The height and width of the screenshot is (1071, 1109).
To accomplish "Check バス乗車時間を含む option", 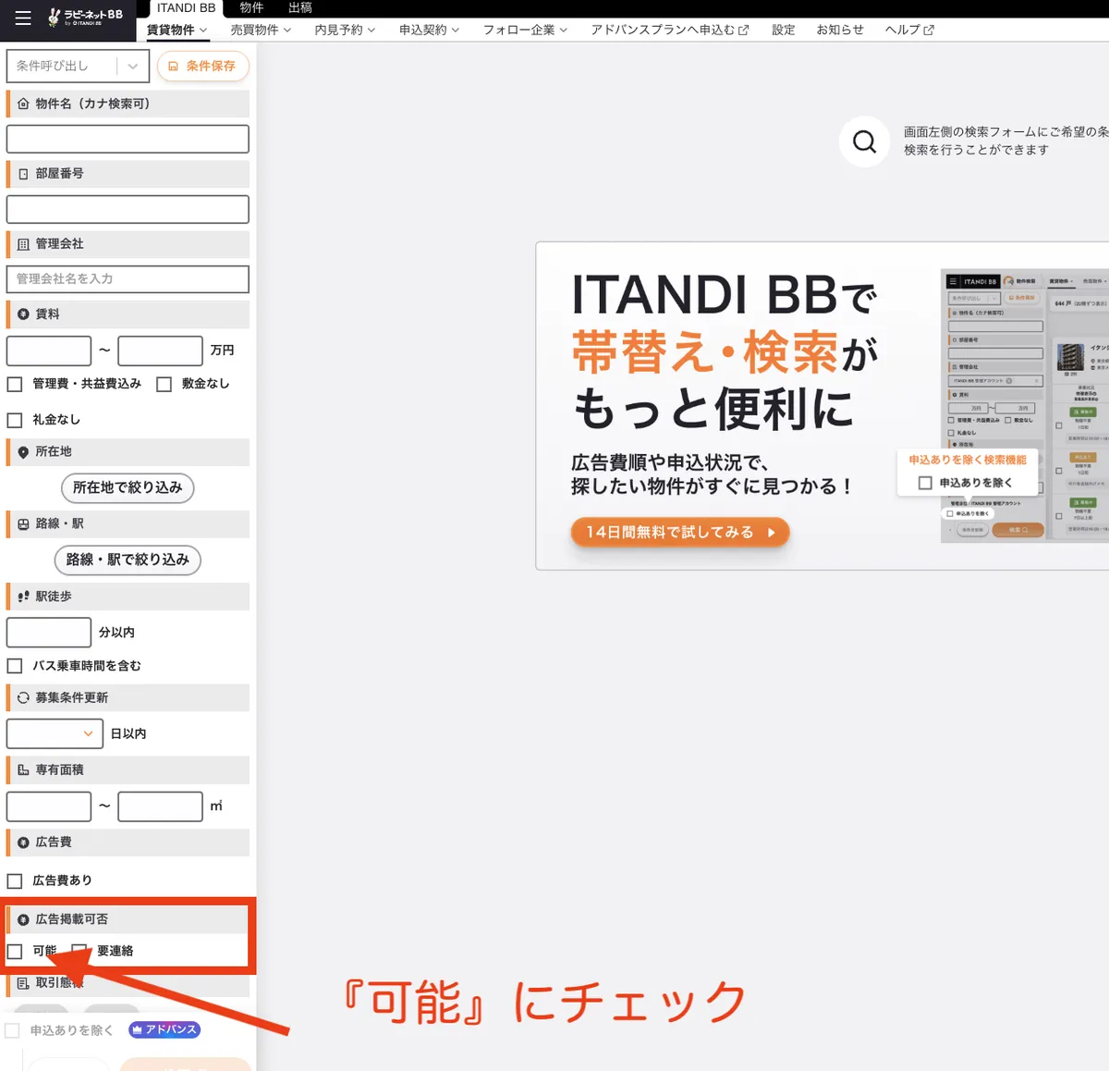I will (x=15, y=666).
